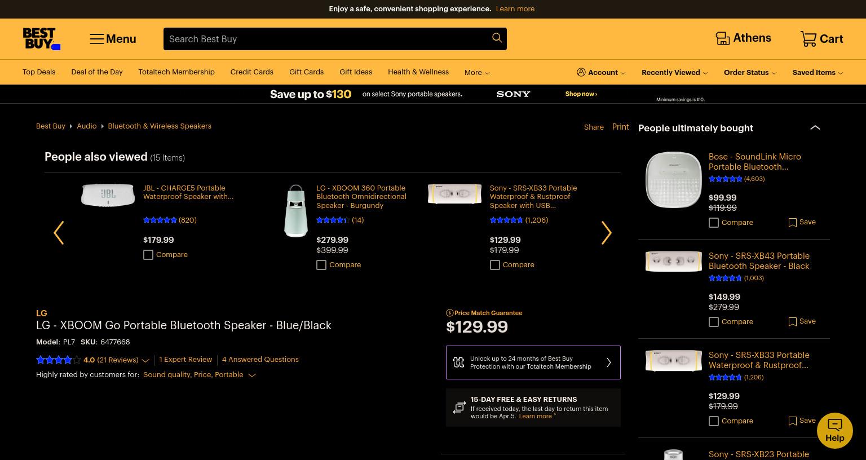Open the shopping Cart
Image resolution: width=866 pixels, height=460 pixels.
(x=821, y=38)
